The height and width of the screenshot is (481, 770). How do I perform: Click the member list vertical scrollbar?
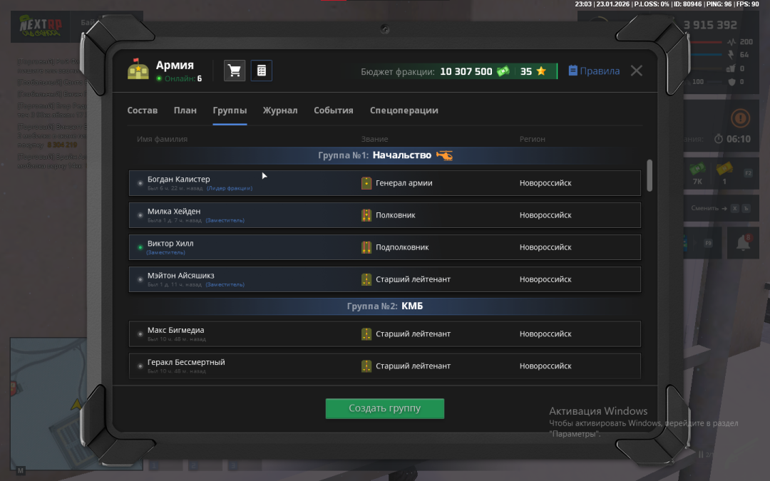point(650,175)
